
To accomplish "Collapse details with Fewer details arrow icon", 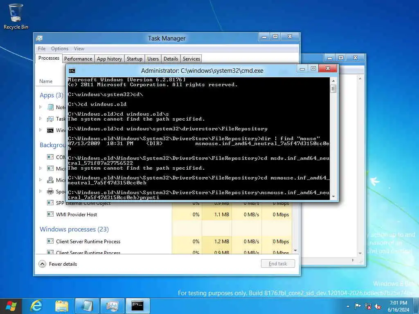I will [42, 264].
